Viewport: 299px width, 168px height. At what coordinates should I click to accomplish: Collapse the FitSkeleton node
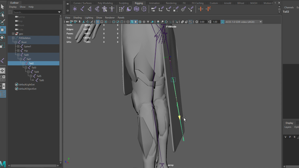13,38
